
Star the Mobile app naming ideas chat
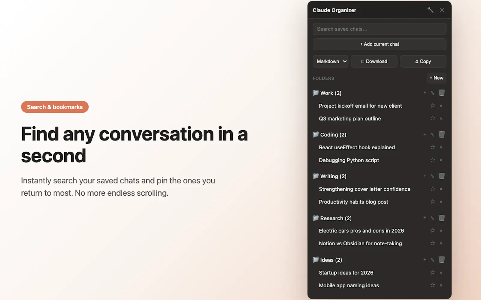(x=433, y=285)
